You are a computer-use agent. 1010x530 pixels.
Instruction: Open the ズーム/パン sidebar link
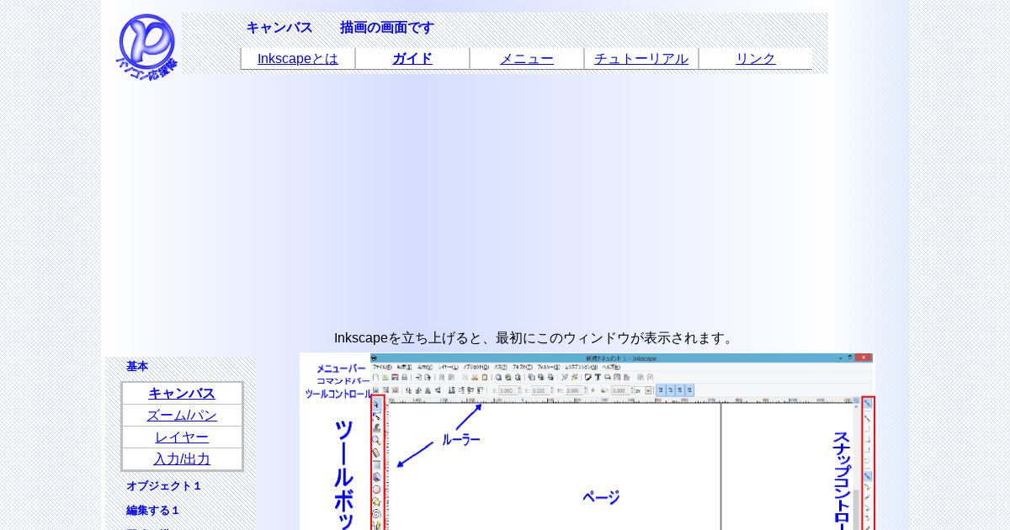pos(182,416)
